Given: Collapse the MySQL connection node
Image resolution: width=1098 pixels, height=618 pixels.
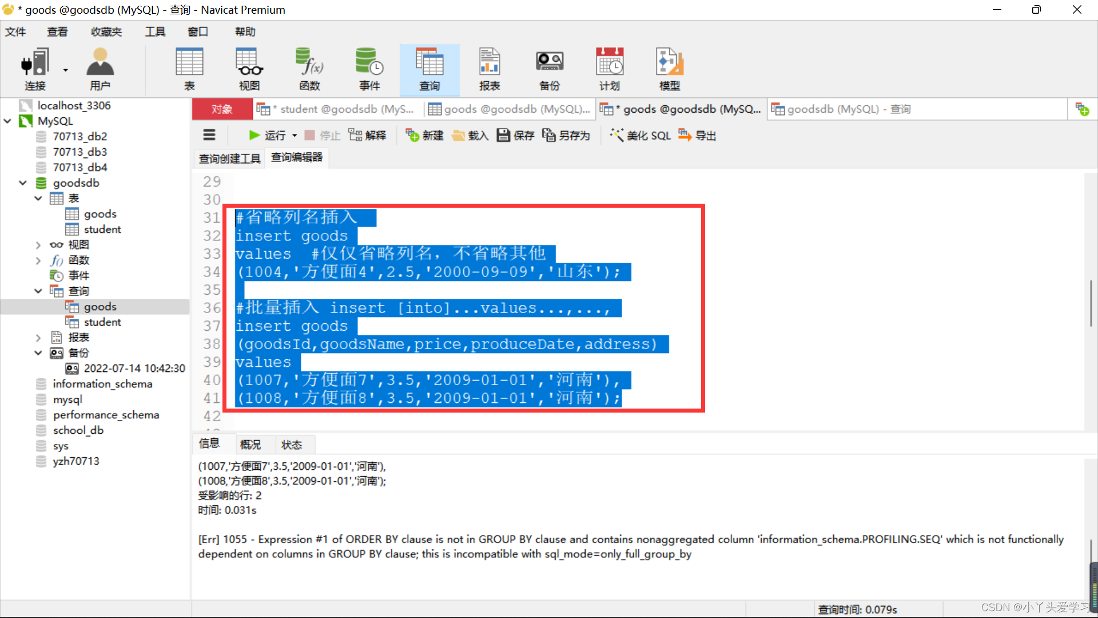Looking at the screenshot, I should (x=7, y=121).
